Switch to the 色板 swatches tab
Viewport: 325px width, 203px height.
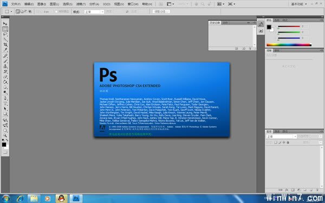click(x=277, y=20)
